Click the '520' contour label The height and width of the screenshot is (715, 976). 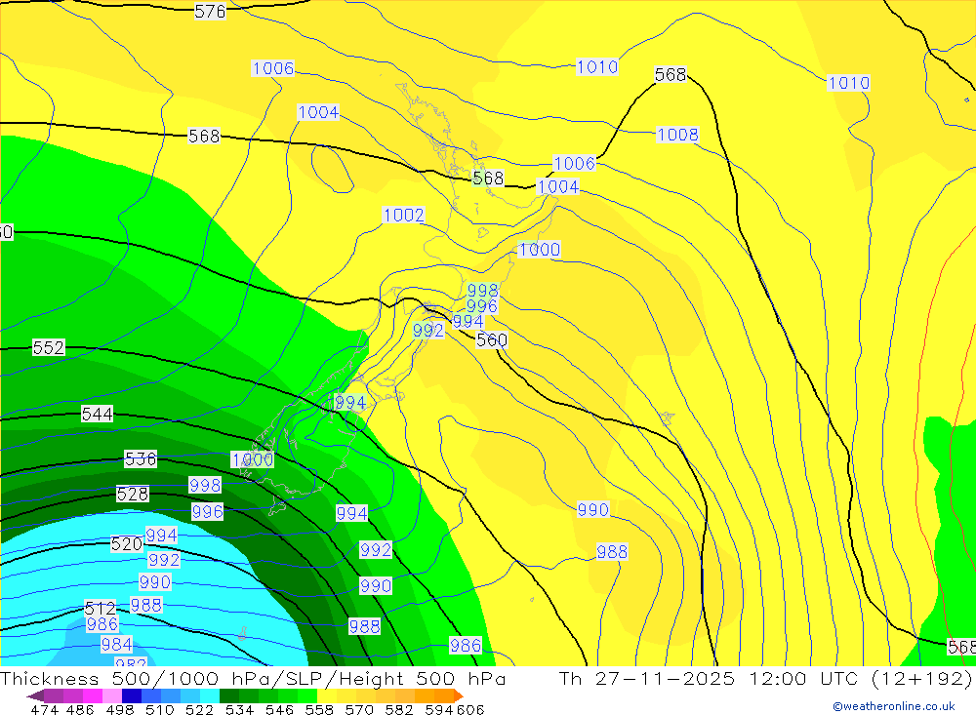[126, 544]
